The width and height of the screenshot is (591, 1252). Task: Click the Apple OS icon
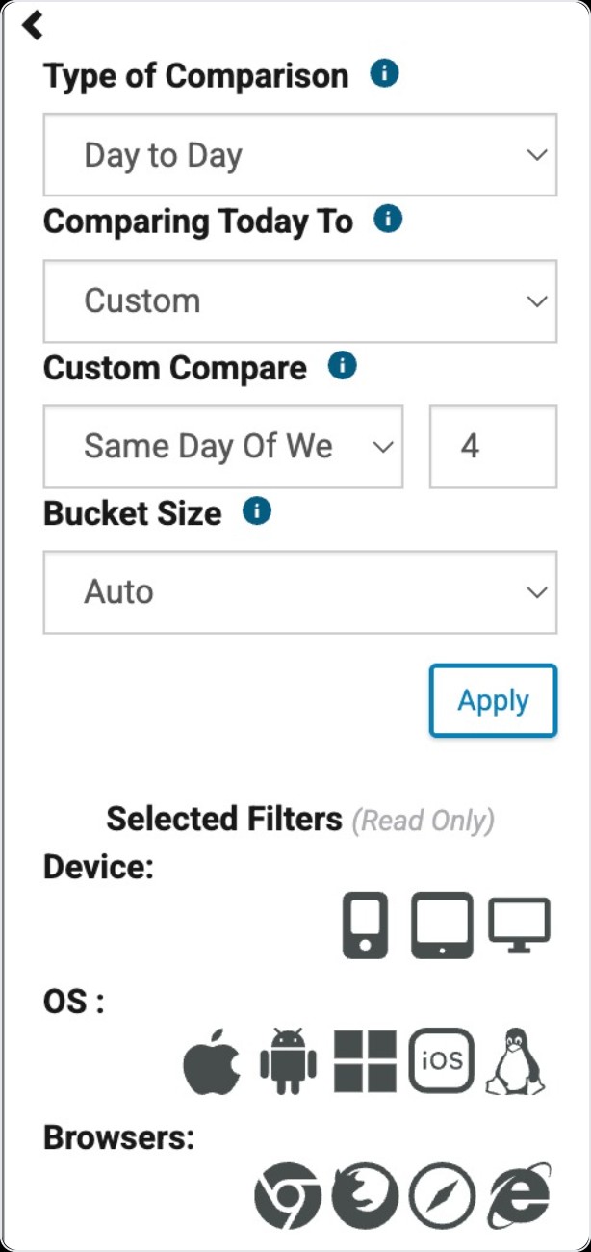click(213, 1061)
